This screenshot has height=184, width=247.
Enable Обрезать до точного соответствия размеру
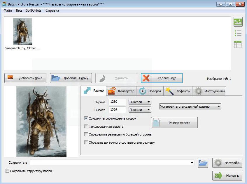tap(86, 142)
